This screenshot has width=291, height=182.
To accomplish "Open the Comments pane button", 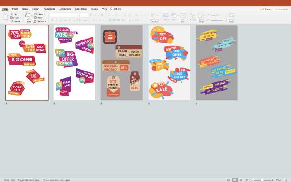I will (281, 9).
